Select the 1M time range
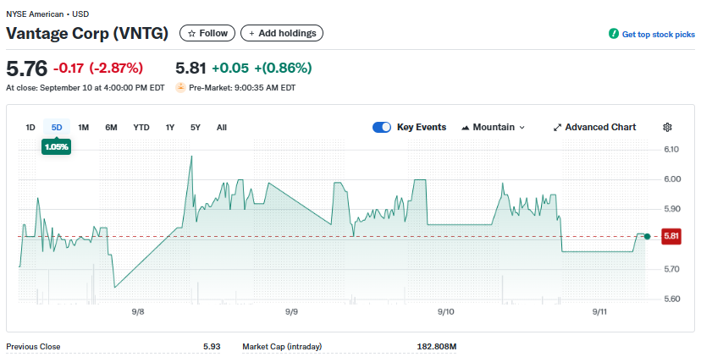The height and width of the screenshot is (357, 701). 83,128
